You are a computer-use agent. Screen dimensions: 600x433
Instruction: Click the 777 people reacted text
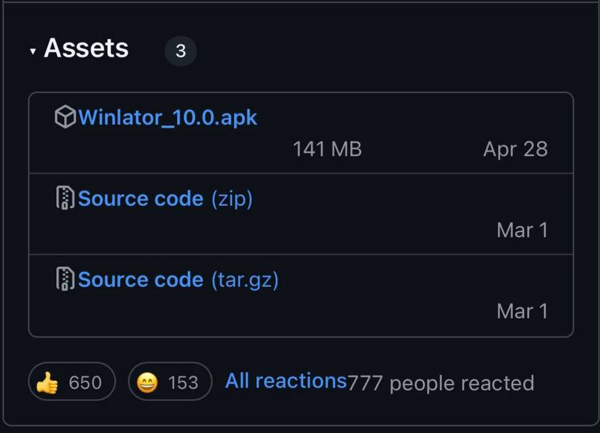tap(441, 383)
